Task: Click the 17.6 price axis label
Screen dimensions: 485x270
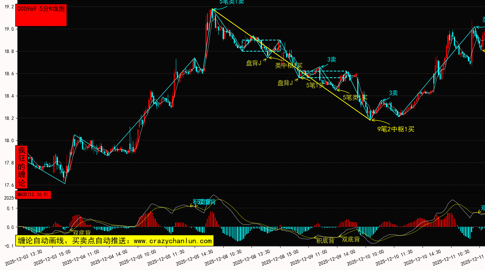Action: click(x=8, y=185)
